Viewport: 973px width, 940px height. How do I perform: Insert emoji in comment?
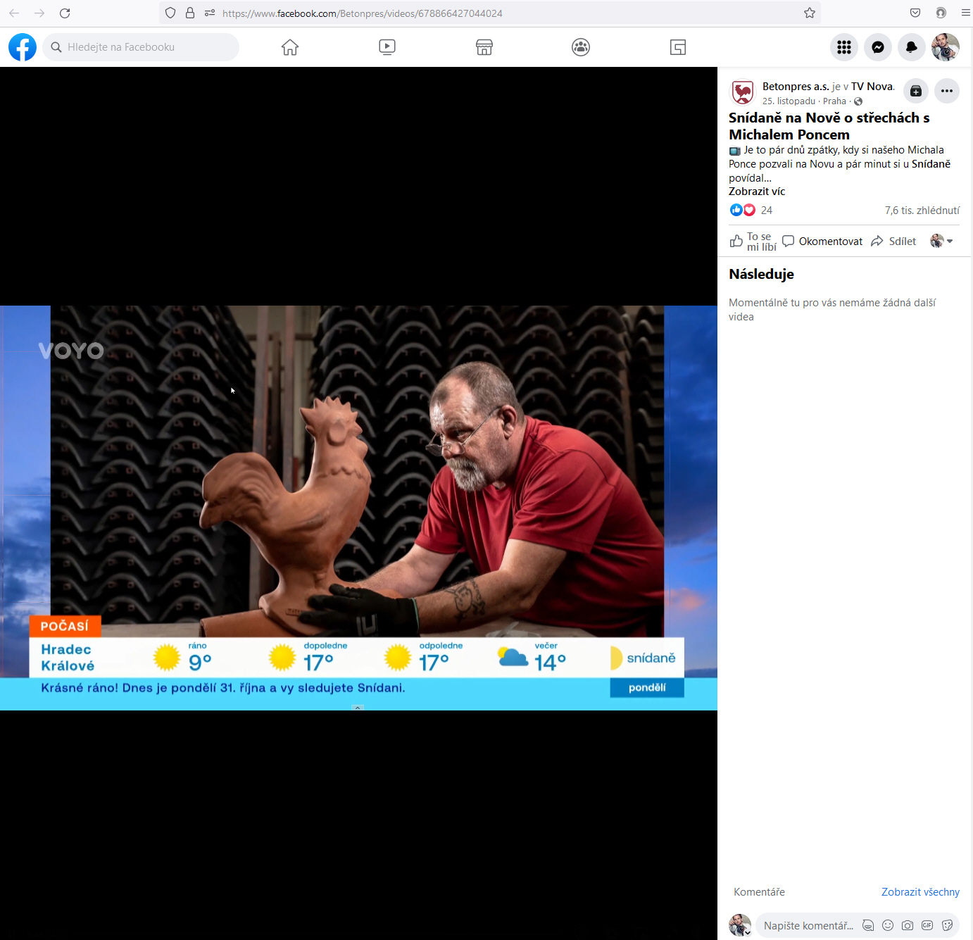(888, 925)
